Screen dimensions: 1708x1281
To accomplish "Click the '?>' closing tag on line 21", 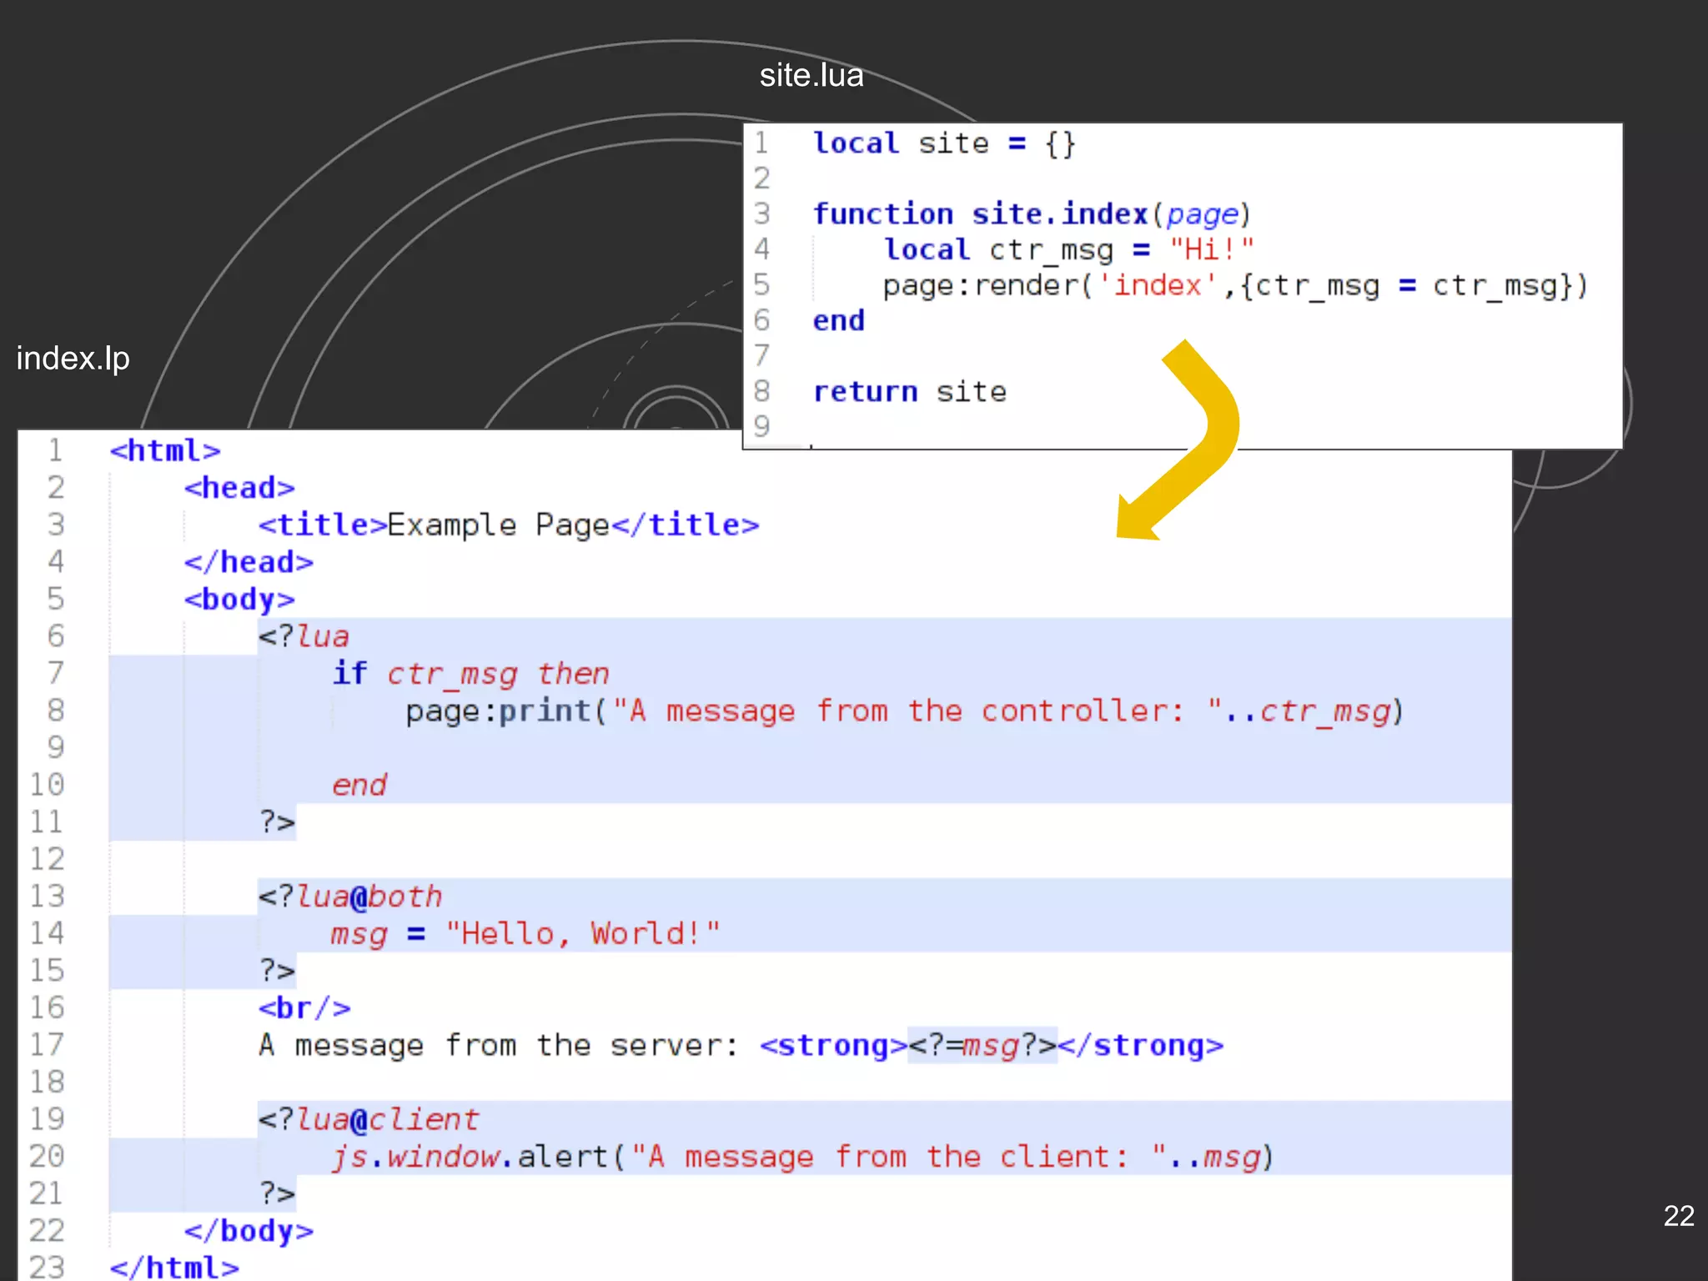I will (277, 1194).
